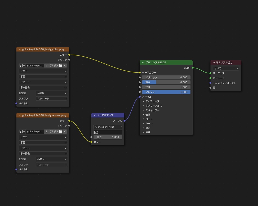Open リニア dropdown in body_color node
This screenshot has height=206, width=258.
(43, 71)
